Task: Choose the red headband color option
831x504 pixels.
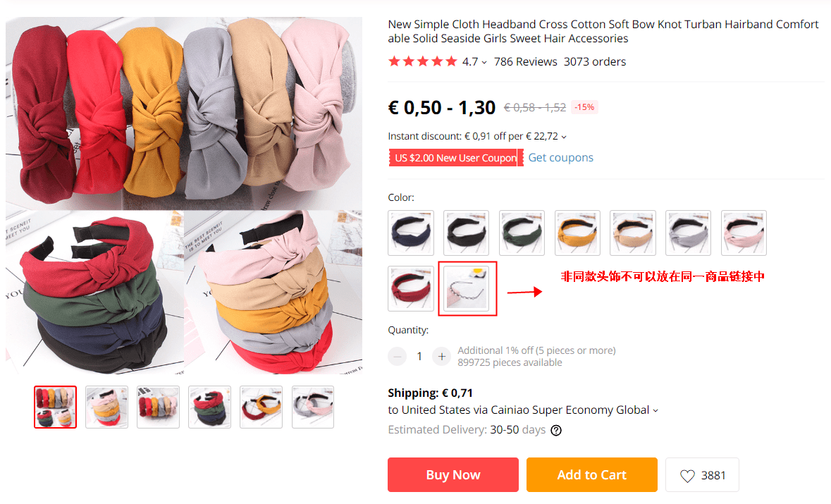Action: [411, 288]
